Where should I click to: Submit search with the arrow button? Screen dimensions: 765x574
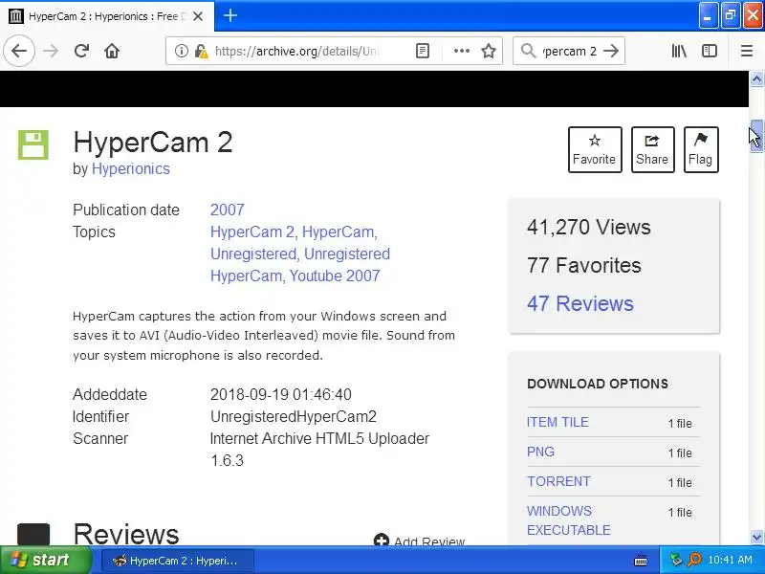click(611, 51)
